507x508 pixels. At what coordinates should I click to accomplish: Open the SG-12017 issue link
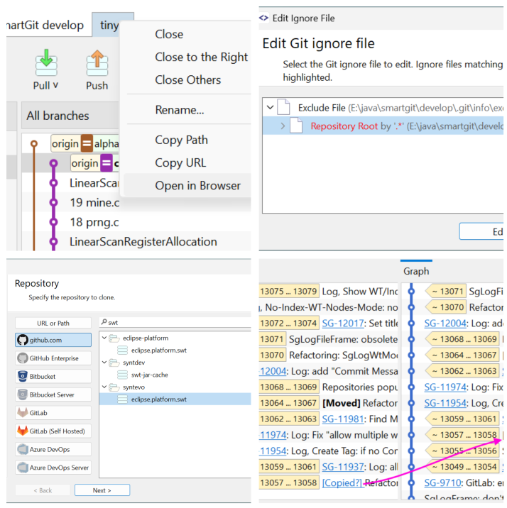pos(343,324)
